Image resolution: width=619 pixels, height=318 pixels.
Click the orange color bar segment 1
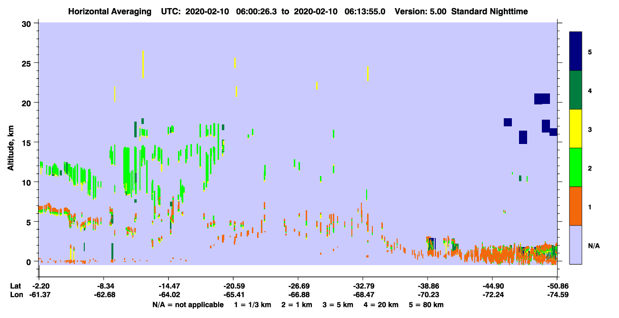[x=576, y=206]
